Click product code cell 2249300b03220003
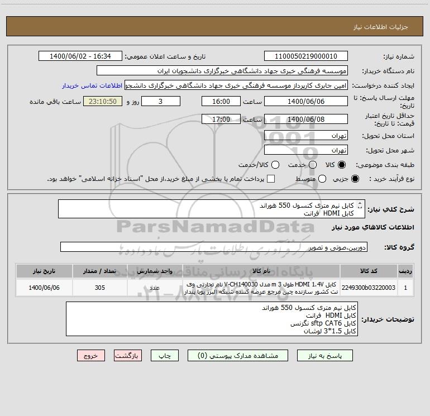The image size is (430, 416). pyautogui.click(x=369, y=288)
